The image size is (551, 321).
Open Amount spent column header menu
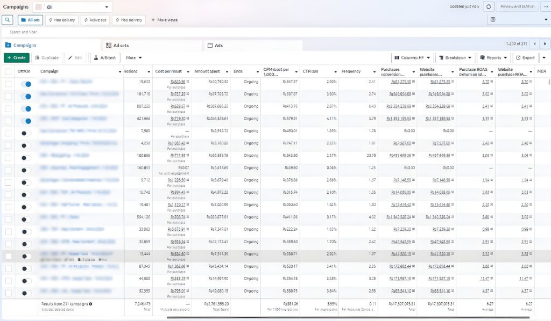click(x=227, y=71)
